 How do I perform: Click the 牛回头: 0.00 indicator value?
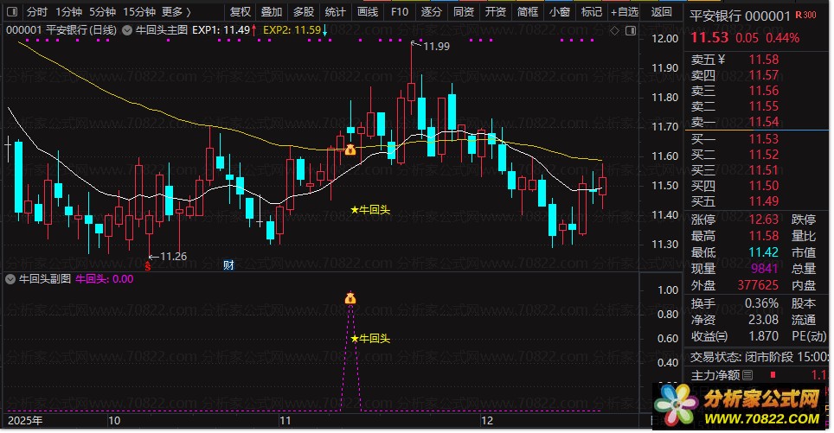(104, 279)
